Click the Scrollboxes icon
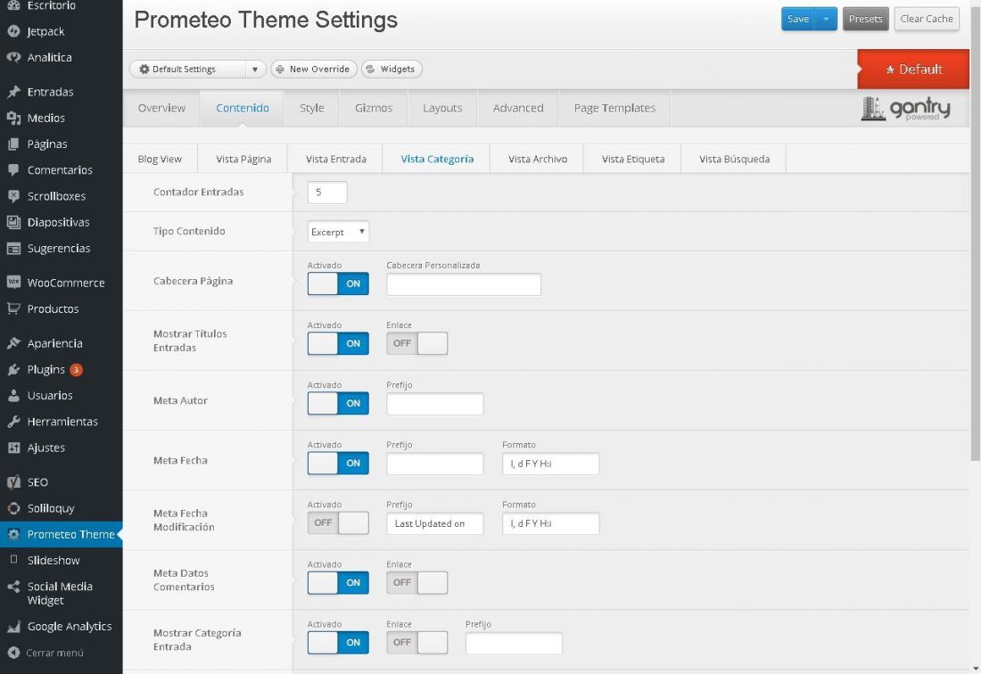Image resolution: width=981 pixels, height=674 pixels. tap(13, 196)
